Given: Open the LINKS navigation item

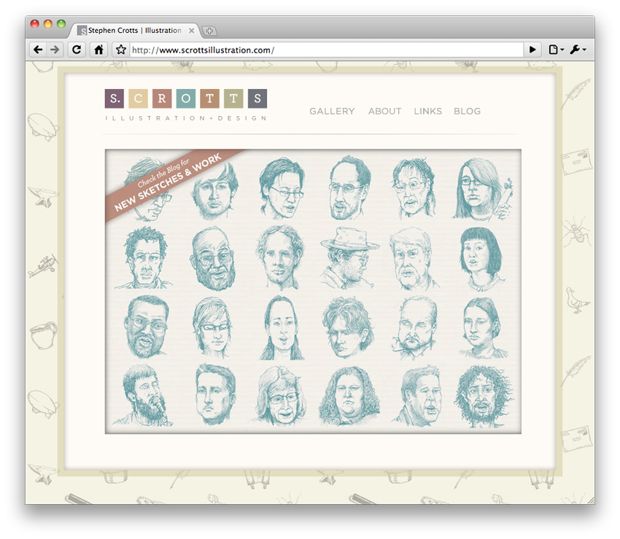Looking at the screenshot, I should pos(427,112).
